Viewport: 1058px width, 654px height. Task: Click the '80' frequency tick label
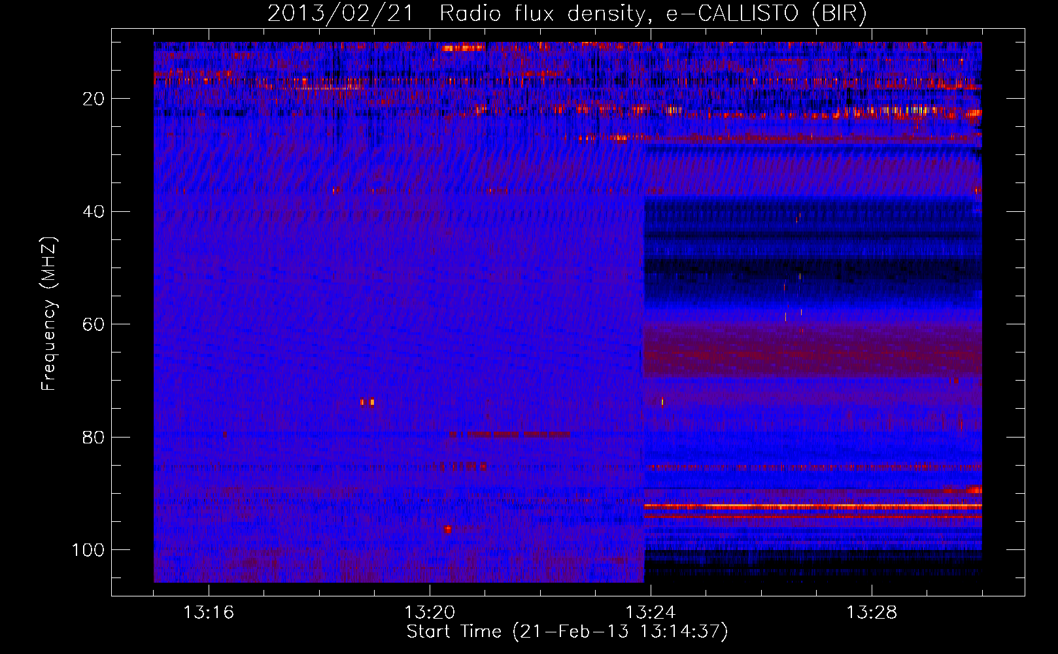pyautogui.click(x=94, y=437)
